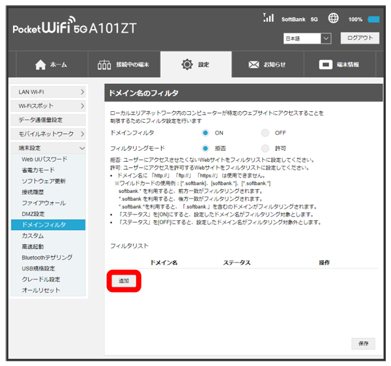Open ファイアウォール in the sidebar
This screenshot has height=366, width=391.
[x=42, y=203]
